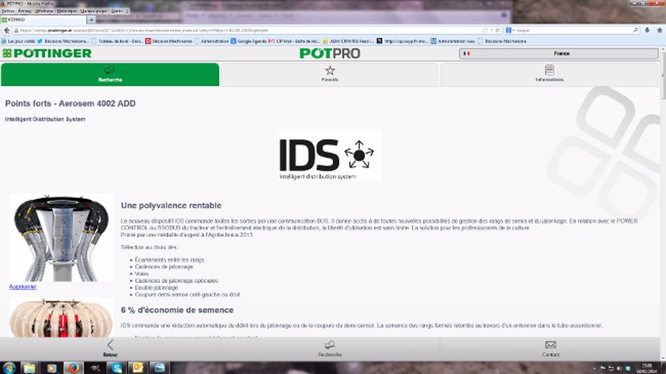This screenshot has width=666, height=374.
Task: Open the Twitter Décisions Machinisme bookmark
Action: (63, 41)
